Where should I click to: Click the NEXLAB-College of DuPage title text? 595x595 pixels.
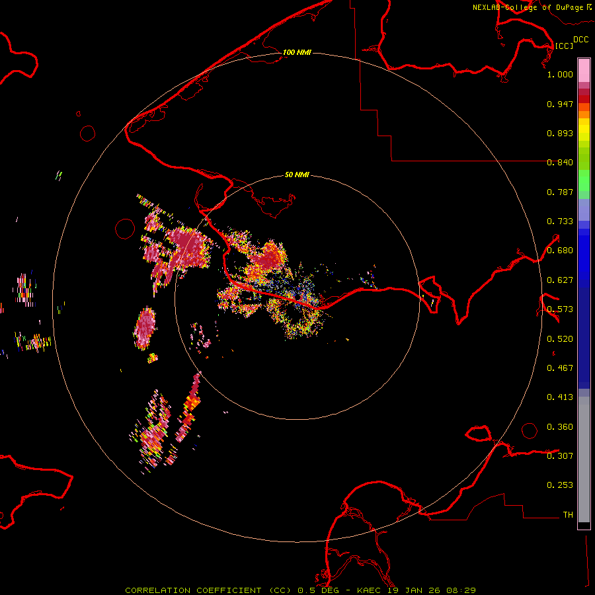click(528, 7)
